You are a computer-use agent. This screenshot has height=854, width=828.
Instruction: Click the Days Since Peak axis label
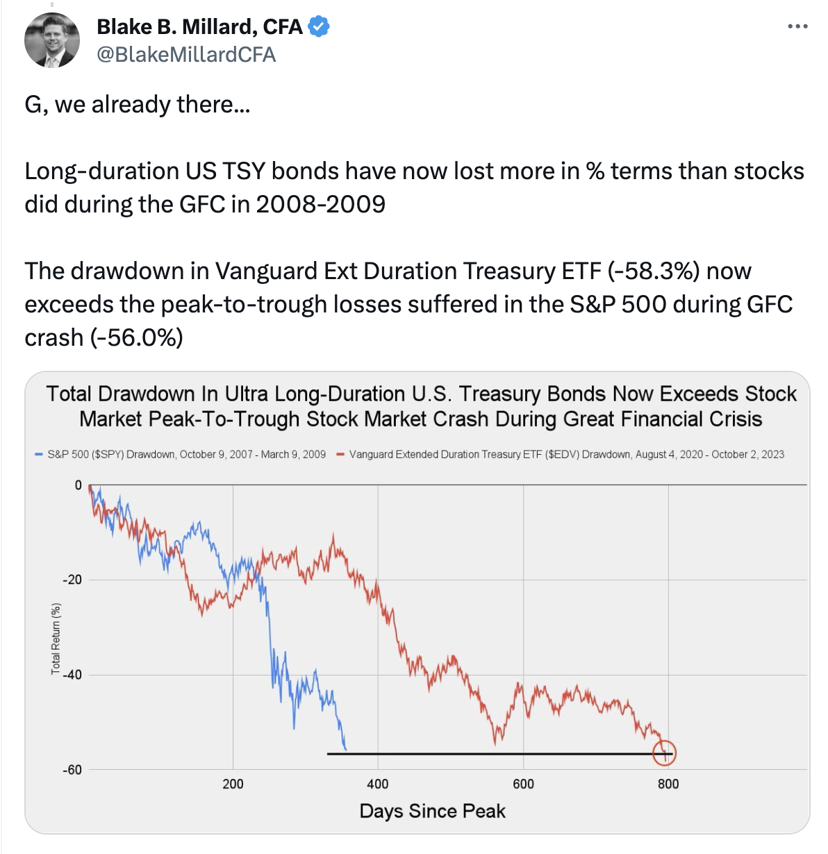click(x=432, y=811)
